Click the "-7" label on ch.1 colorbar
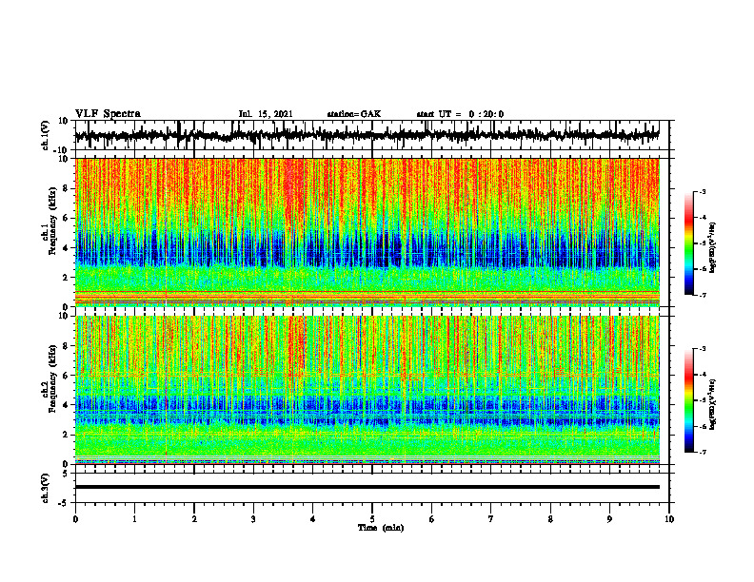The image size is (754, 582). (703, 295)
